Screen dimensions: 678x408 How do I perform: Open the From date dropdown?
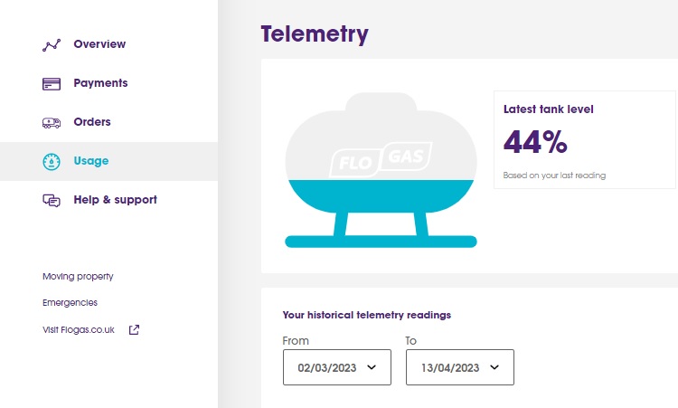[x=336, y=367]
